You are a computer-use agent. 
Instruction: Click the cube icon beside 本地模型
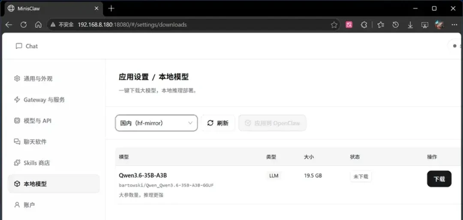(x=17, y=184)
